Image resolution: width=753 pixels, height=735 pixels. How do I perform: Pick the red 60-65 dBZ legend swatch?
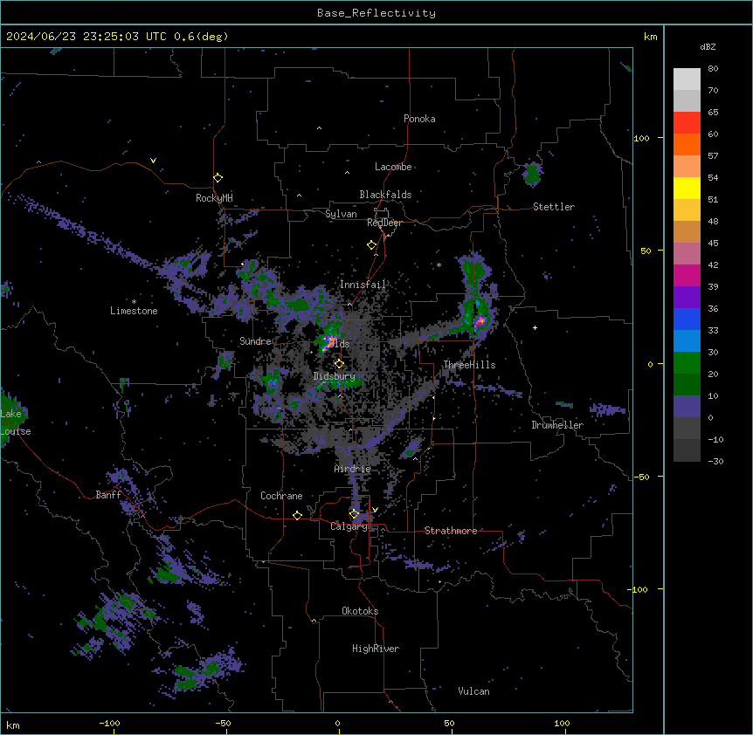[x=687, y=123]
